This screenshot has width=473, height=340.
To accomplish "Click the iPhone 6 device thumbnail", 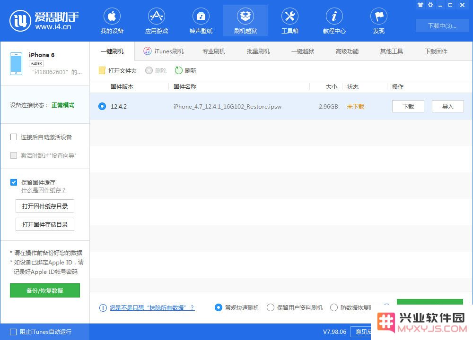I will 16,64.
